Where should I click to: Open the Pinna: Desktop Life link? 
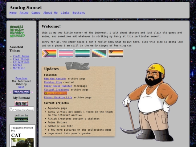[x=58, y=97]
